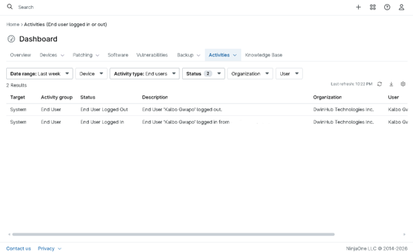Image resolution: width=413 pixels, height=252 pixels.
Task: Expand the Patching tab chevron
Action: pos(98,56)
